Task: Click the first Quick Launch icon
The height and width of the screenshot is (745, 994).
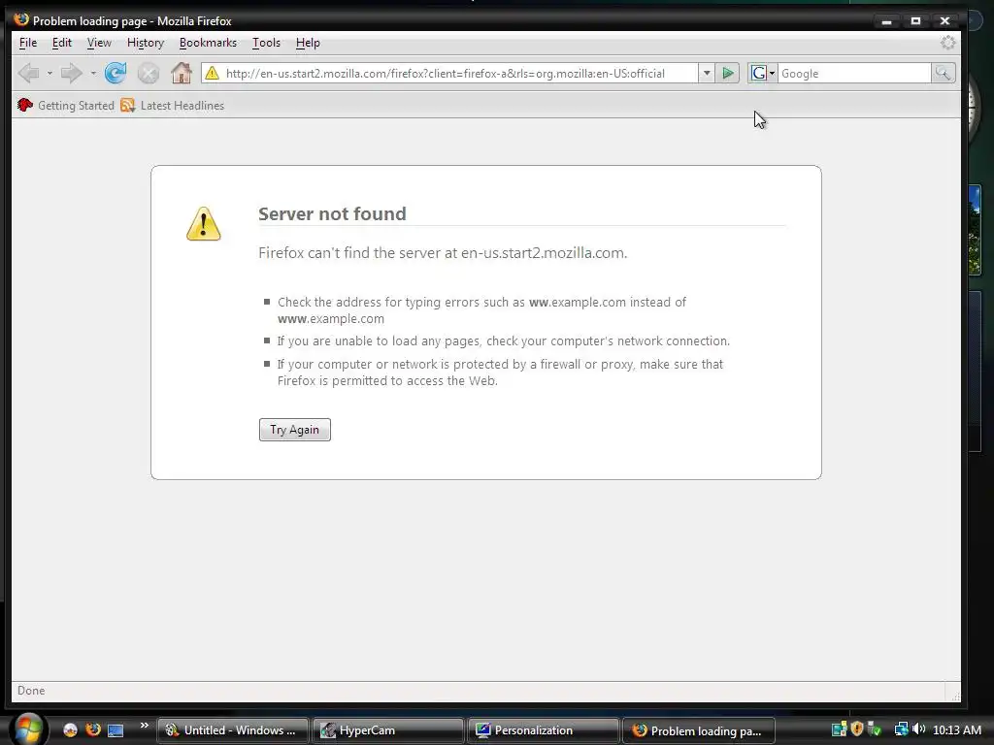Action: point(70,730)
